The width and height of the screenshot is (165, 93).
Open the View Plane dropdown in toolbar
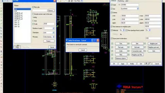(82, 1)
